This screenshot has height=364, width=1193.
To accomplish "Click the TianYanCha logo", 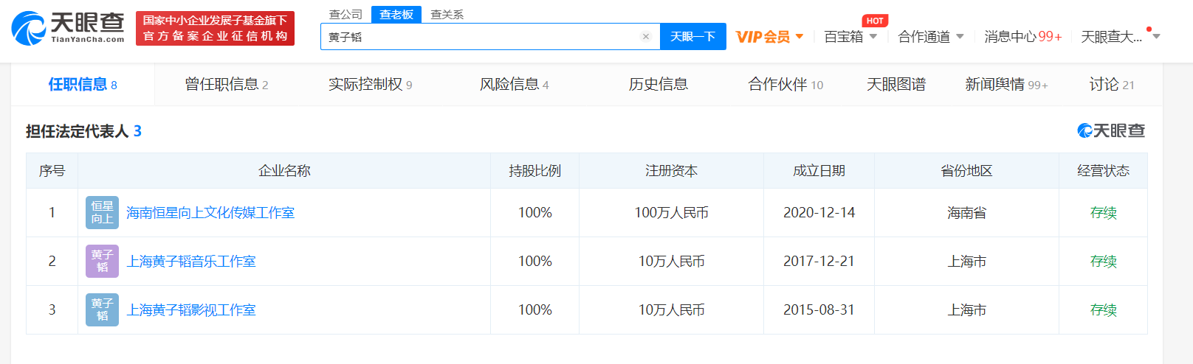I will pos(68,28).
